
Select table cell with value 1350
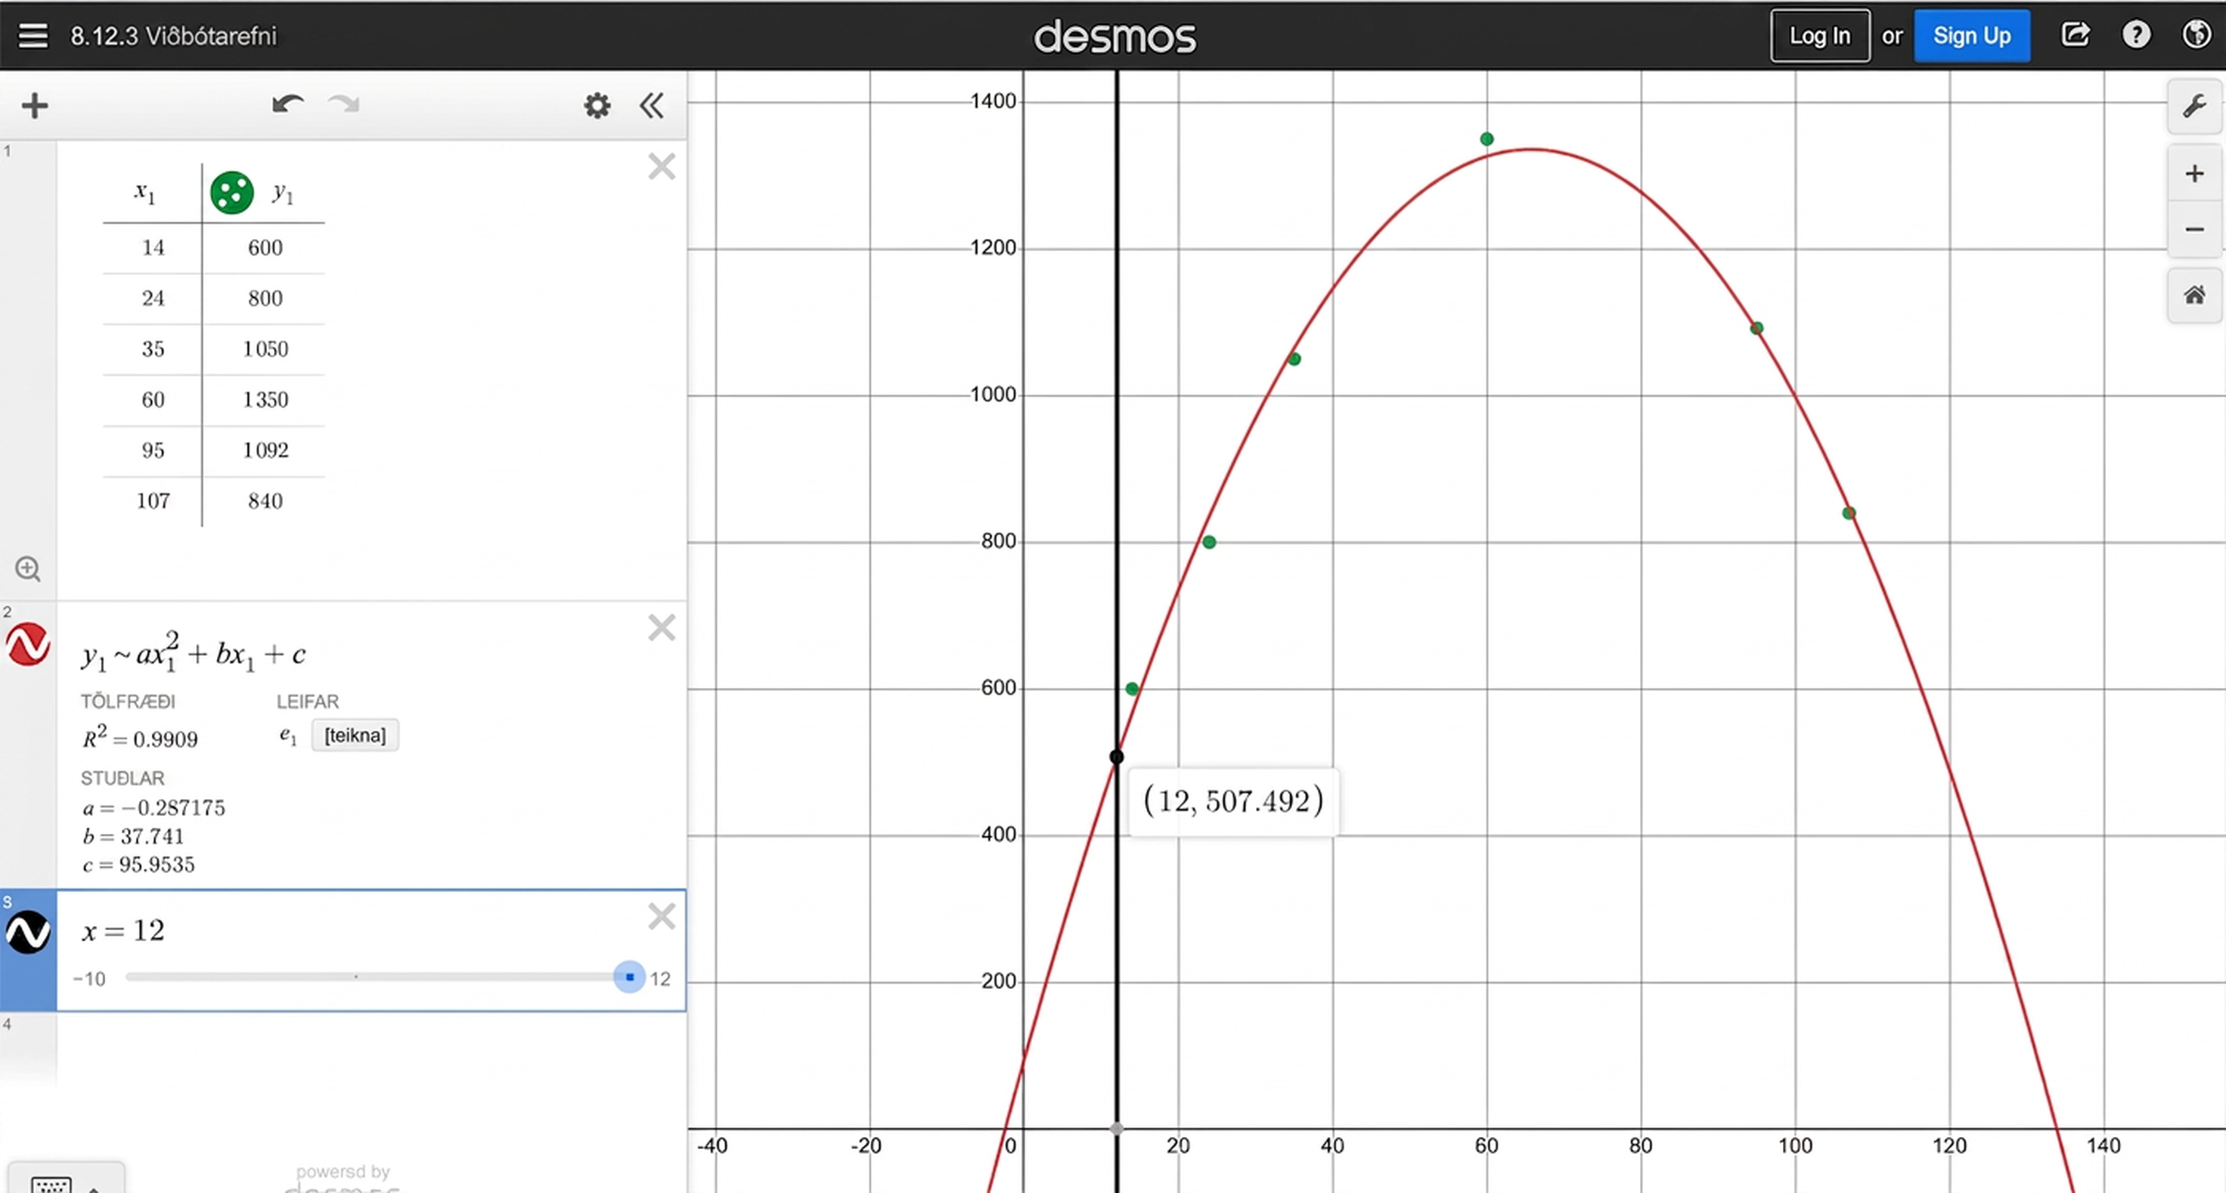click(x=265, y=400)
